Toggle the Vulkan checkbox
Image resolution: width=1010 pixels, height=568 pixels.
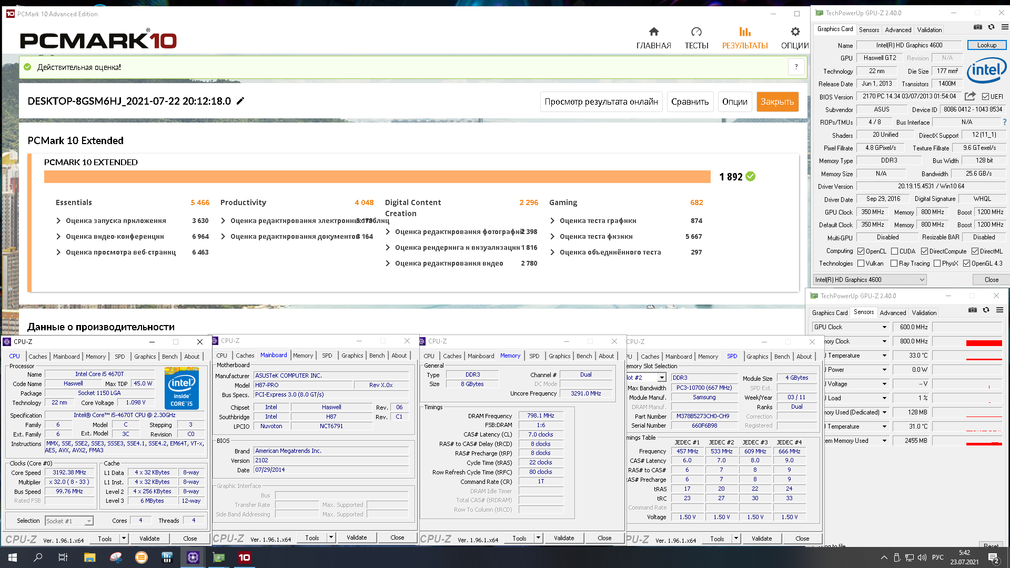tap(861, 263)
